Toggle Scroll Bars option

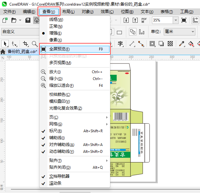(75, 183)
